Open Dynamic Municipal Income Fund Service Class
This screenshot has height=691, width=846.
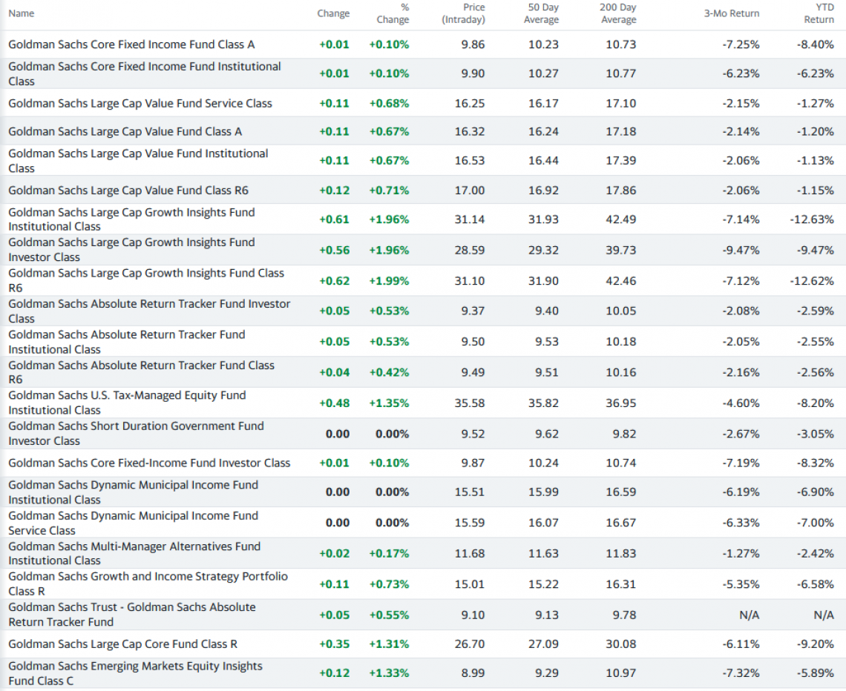[x=134, y=523]
